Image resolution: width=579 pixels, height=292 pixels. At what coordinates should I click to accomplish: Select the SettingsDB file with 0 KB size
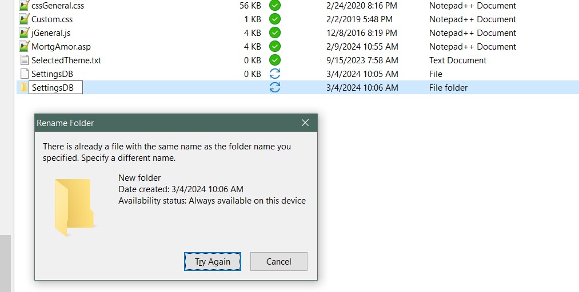[x=52, y=74]
